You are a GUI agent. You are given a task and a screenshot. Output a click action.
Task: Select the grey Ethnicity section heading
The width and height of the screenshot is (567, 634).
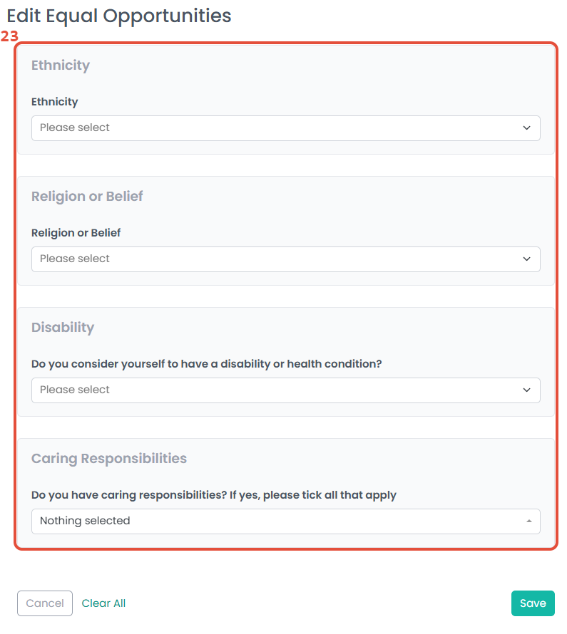coord(61,65)
